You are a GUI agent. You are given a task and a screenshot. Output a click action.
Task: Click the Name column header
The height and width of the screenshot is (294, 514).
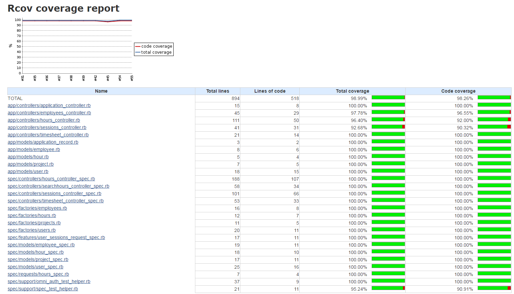(101, 91)
